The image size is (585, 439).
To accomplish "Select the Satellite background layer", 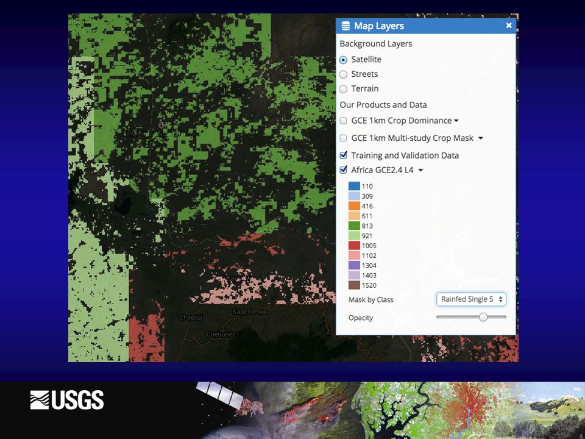I will coord(343,60).
